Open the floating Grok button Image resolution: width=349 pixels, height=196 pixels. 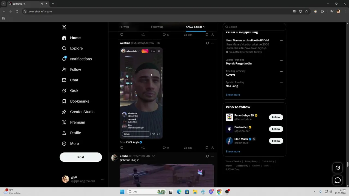coord(338,168)
